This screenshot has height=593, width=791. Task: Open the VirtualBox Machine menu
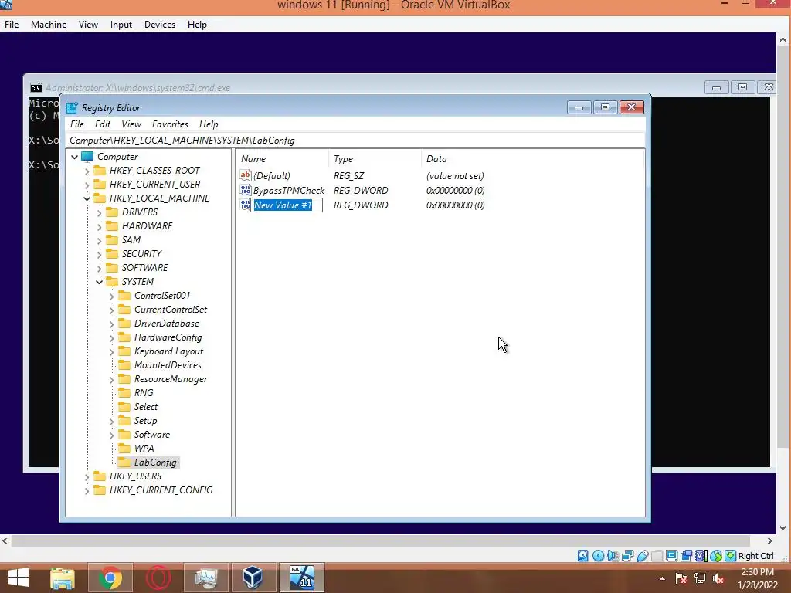pyautogui.click(x=49, y=24)
